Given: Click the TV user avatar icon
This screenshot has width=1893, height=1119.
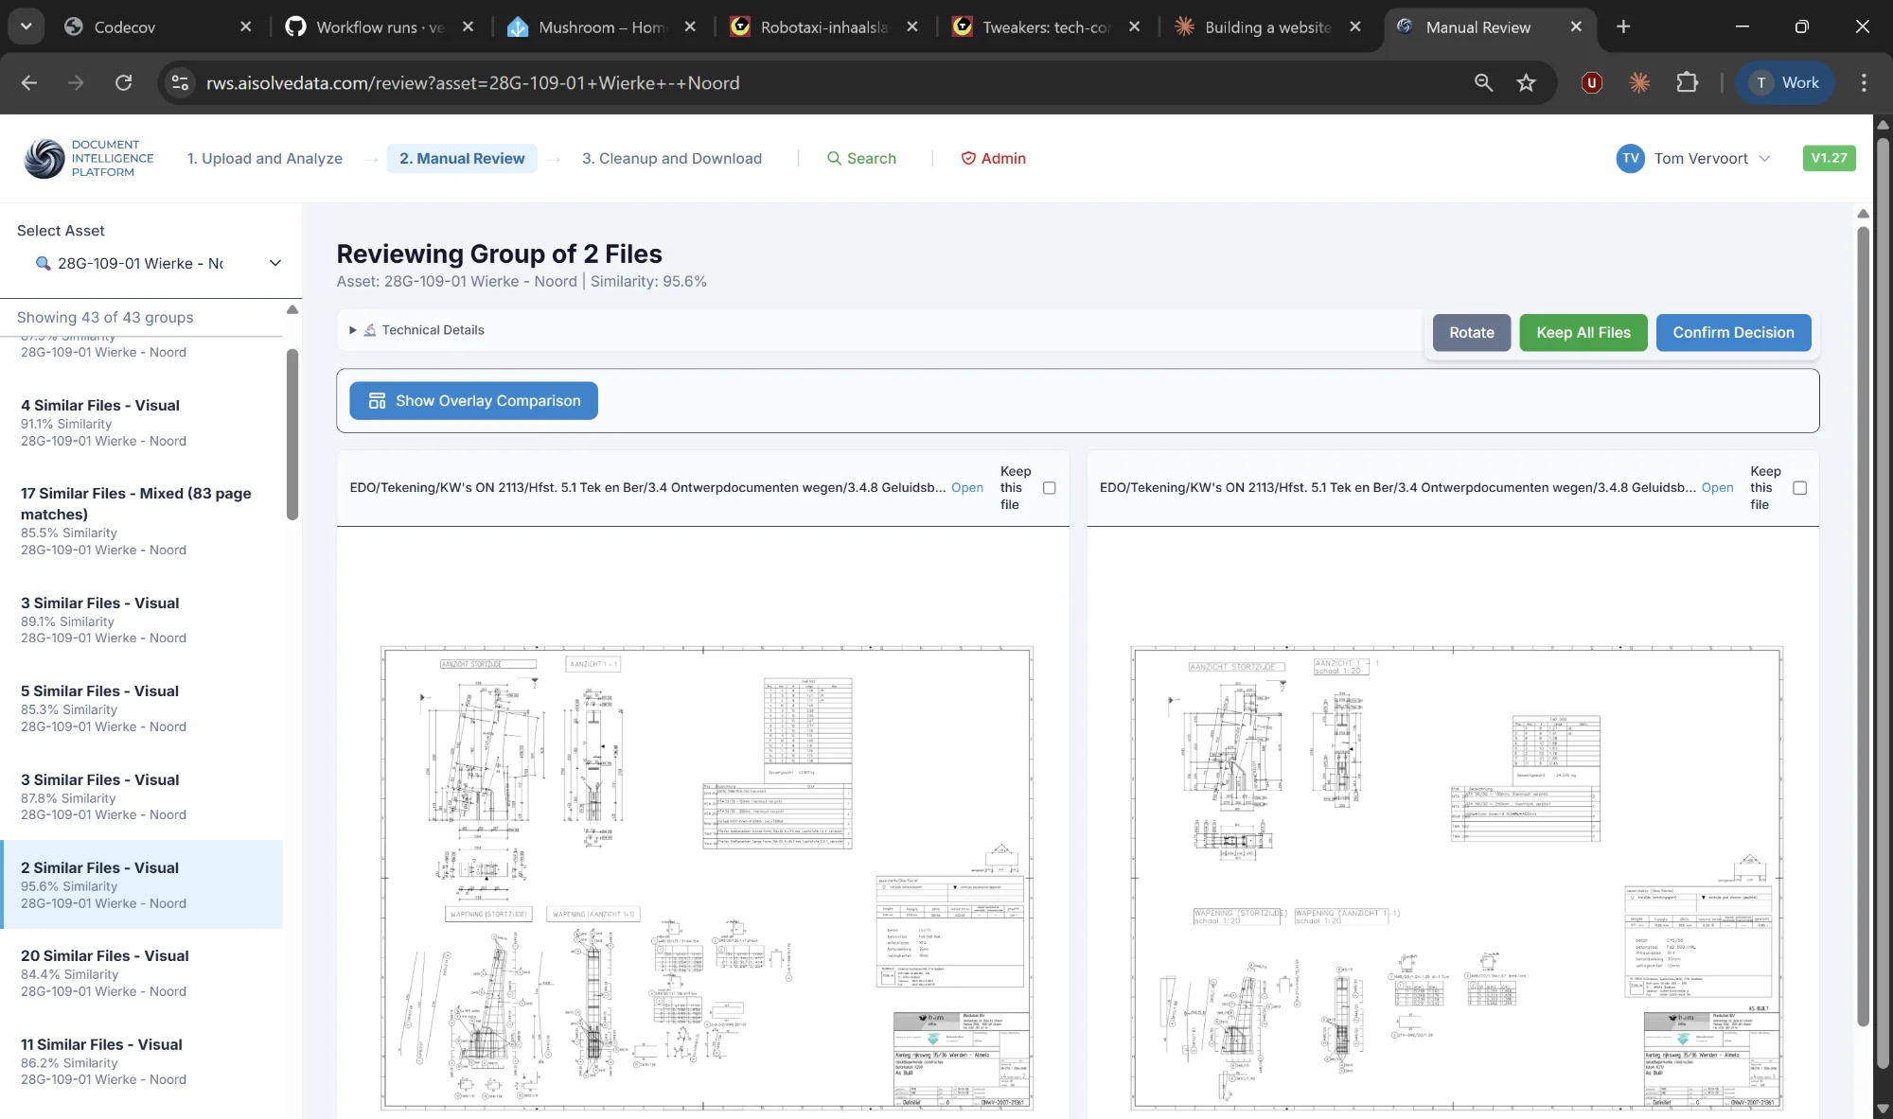Looking at the screenshot, I should 1630,159.
